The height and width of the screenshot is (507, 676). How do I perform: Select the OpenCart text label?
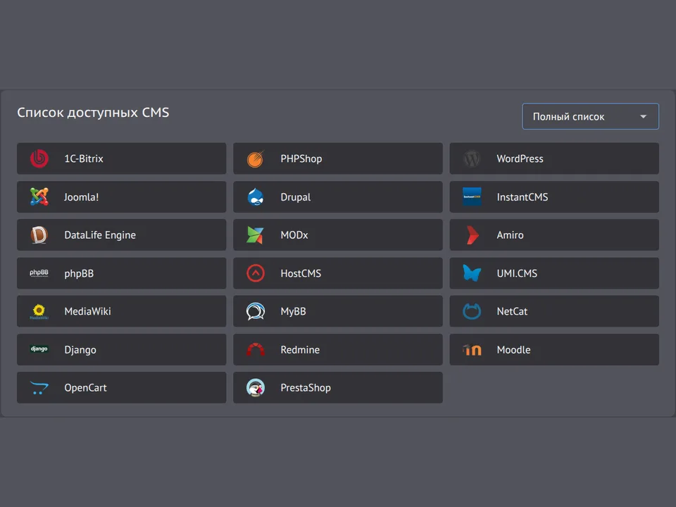85,387
